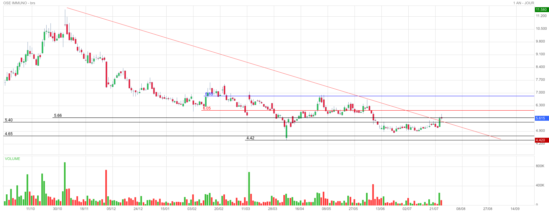Screen dimensions: 549x212
Task: Select the 5.40 level annotation
Action: coord(9,120)
